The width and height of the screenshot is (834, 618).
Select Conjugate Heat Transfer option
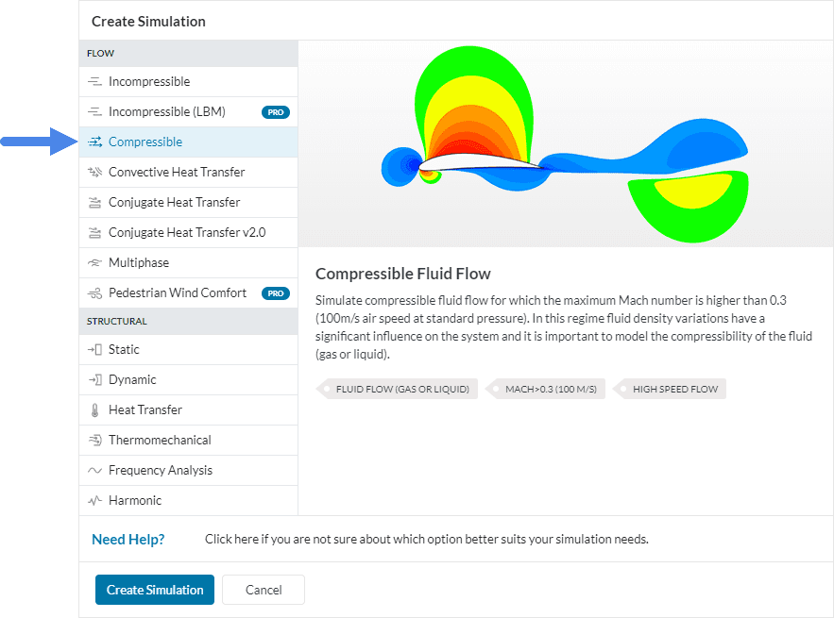click(x=174, y=203)
